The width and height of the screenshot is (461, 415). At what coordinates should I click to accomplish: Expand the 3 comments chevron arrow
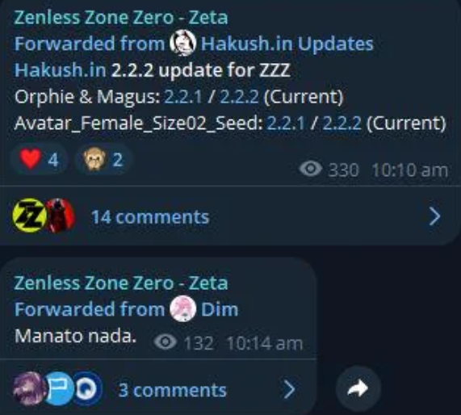289,390
